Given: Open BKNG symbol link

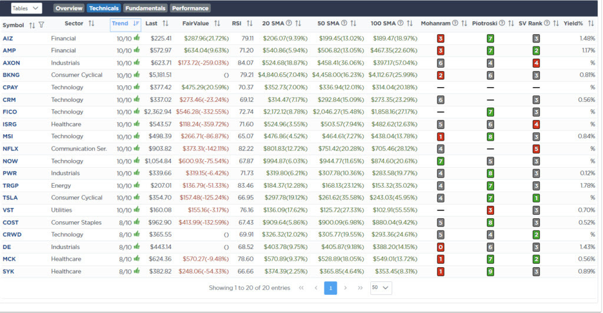Looking at the screenshot, I should pyautogui.click(x=11, y=75).
